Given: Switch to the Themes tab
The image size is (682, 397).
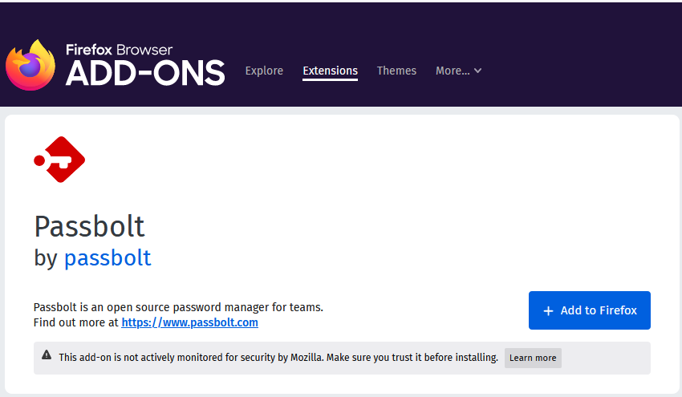Looking at the screenshot, I should (396, 71).
